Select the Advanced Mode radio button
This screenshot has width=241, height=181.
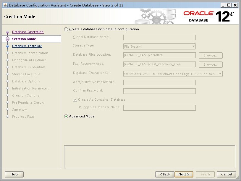point(66,117)
